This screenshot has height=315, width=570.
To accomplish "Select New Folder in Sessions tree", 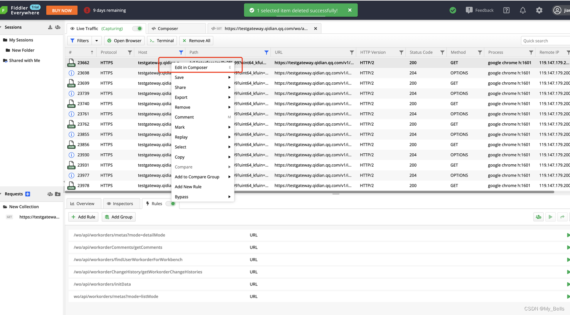I will point(23,50).
